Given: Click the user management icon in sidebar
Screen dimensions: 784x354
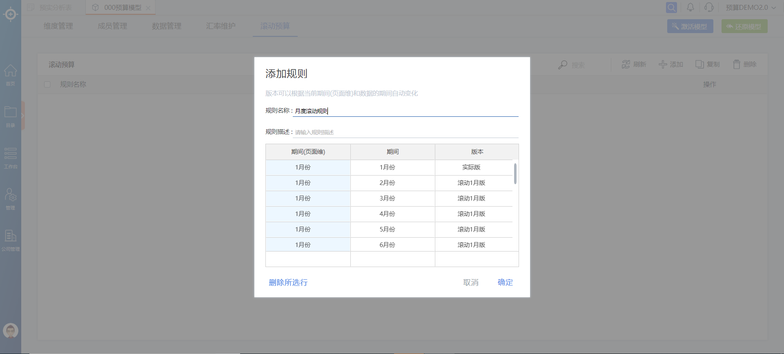Looking at the screenshot, I should click(x=11, y=195).
